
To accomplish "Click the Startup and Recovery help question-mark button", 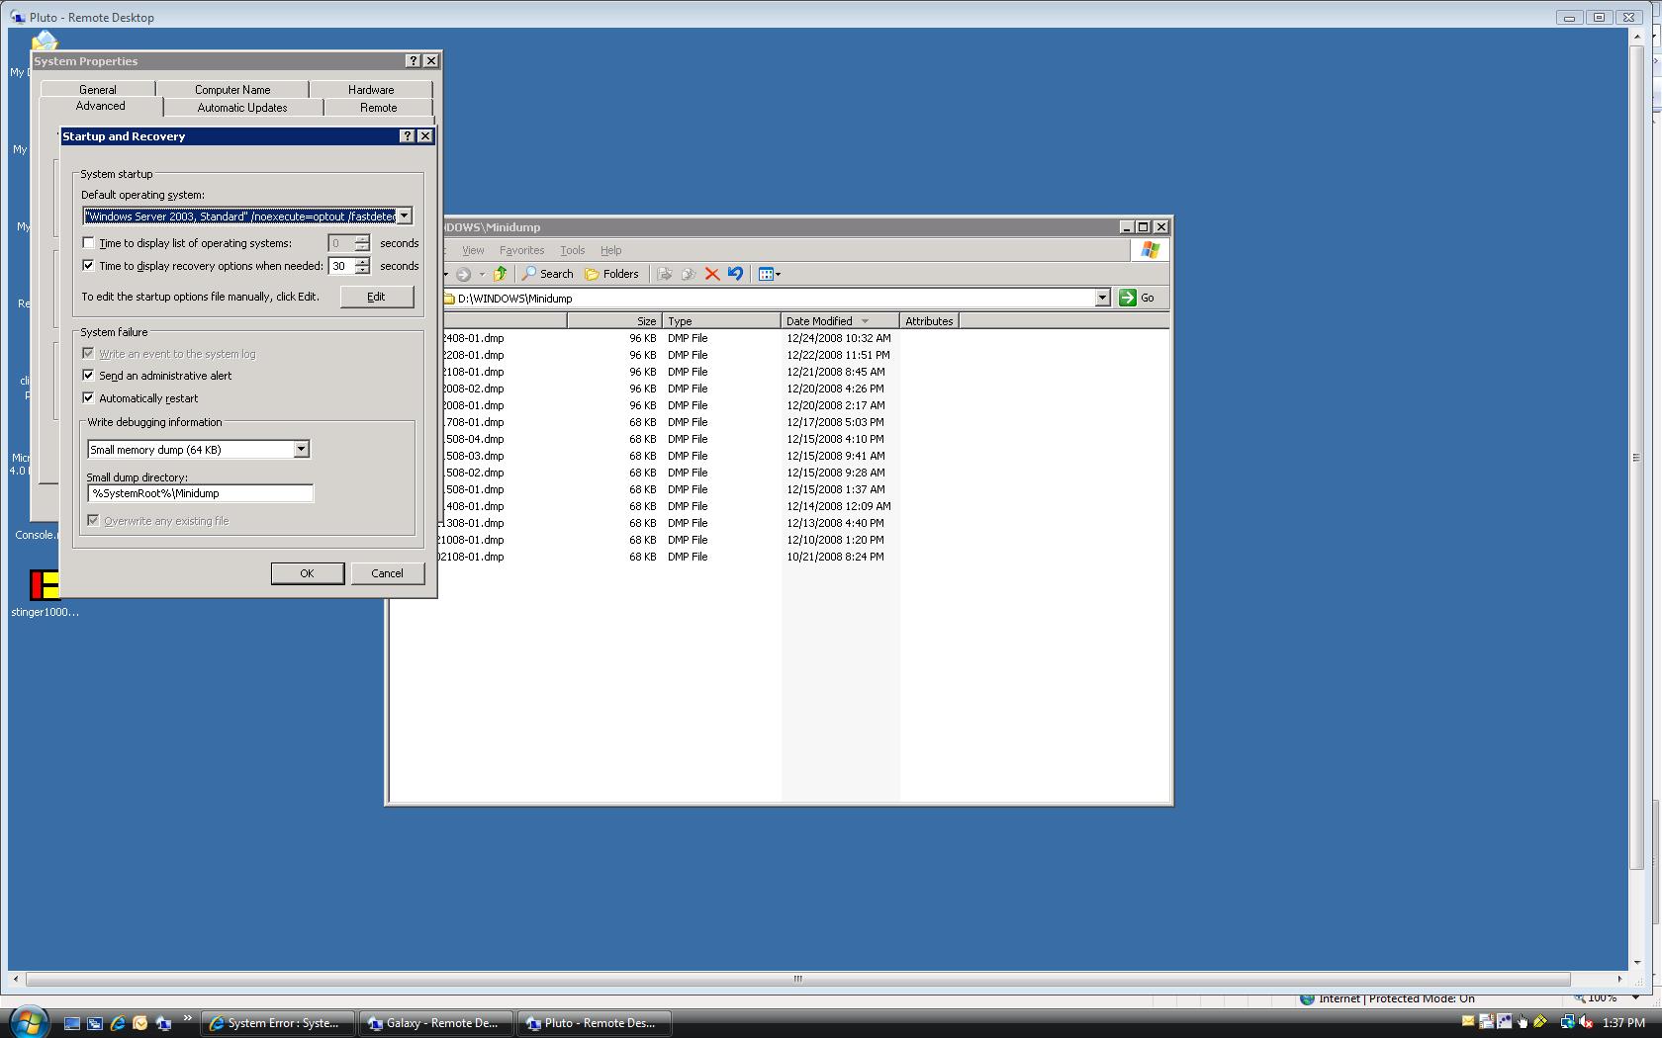I will tap(408, 136).
